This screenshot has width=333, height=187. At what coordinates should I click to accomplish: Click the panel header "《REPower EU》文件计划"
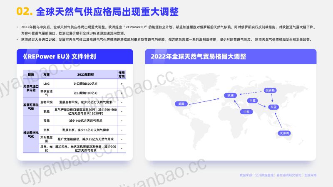pos(75,57)
